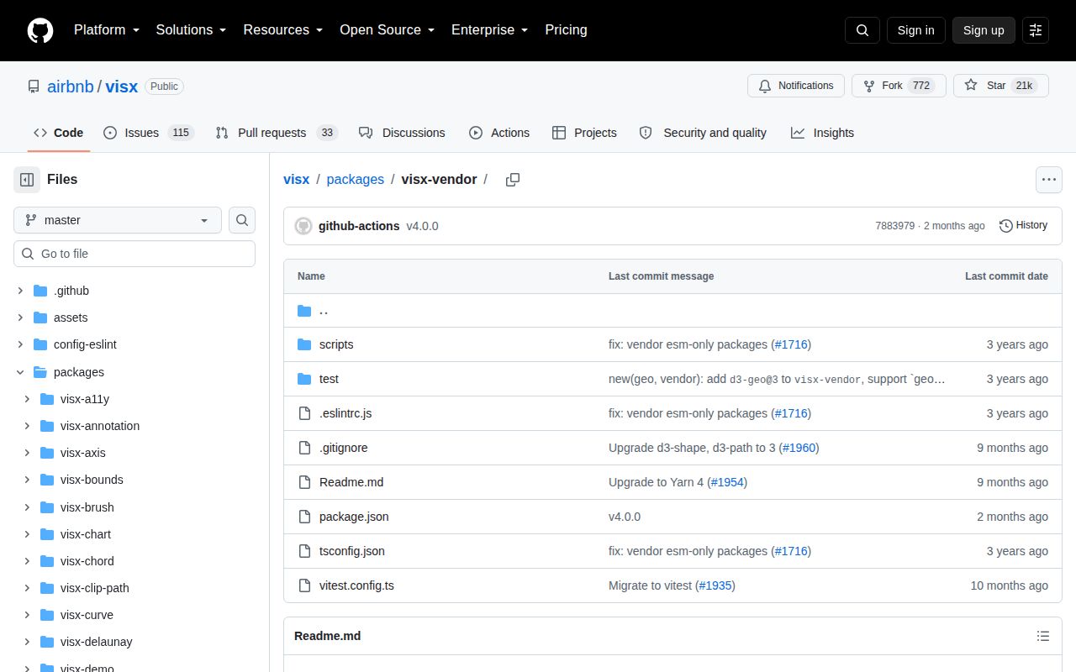
Task: Click the assets folder icon in tree
Action: pos(40,318)
